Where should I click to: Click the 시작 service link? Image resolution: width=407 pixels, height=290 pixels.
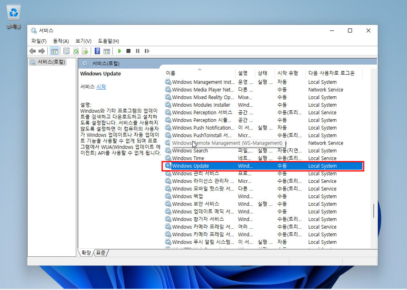(x=101, y=87)
